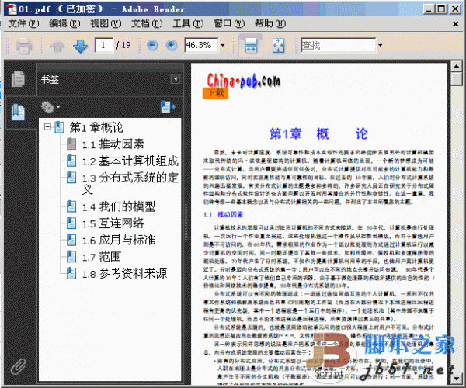Click the 书签 panel title

50,79
